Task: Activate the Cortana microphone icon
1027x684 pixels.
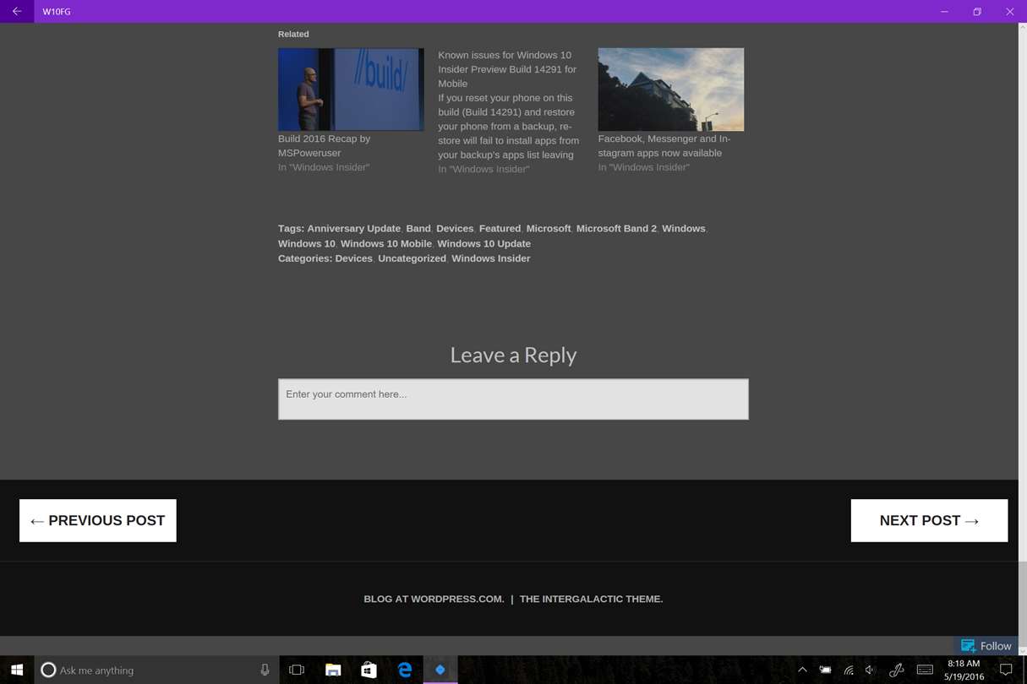Action: pos(265,670)
